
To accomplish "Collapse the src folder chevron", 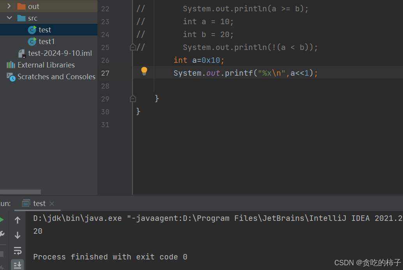I will pyautogui.click(x=9, y=18).
